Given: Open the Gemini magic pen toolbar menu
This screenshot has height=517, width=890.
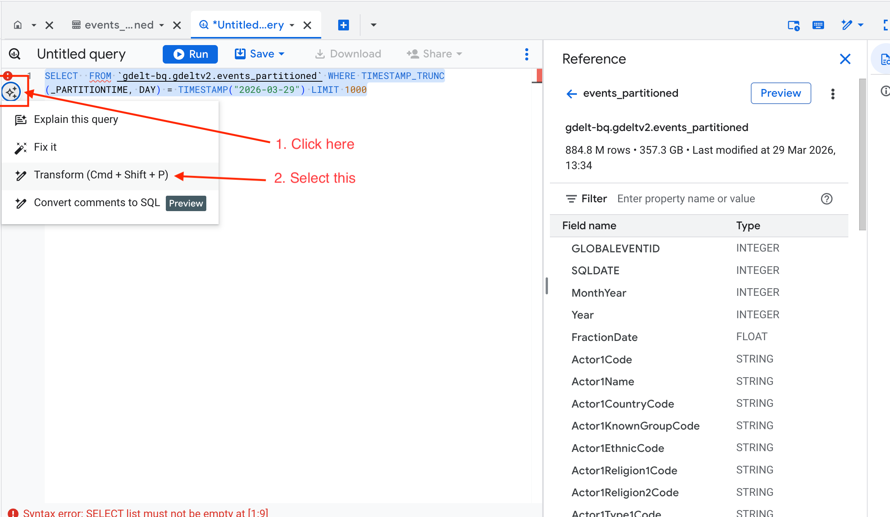Looking at the screenshot, I should point(851,25).
